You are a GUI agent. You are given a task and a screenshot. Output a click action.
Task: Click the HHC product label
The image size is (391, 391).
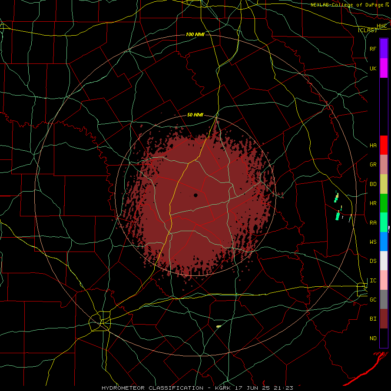pyautogui.click(x=381, y=26)
